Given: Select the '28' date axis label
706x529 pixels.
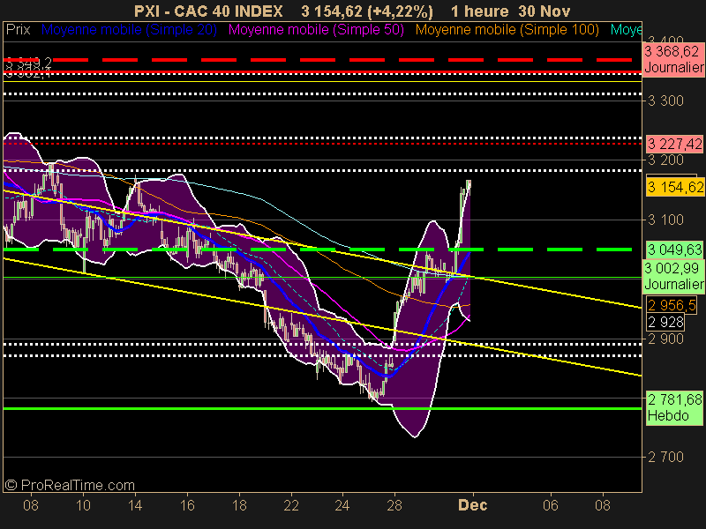Looking at the screenshot, I should click(x=394, y=505).
